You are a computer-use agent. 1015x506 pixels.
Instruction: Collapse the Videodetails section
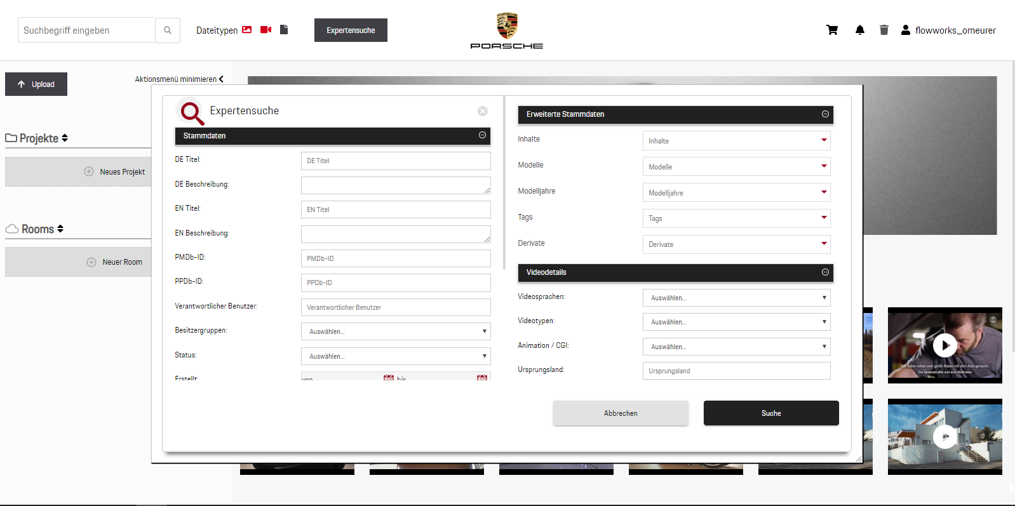pos(825,272)
